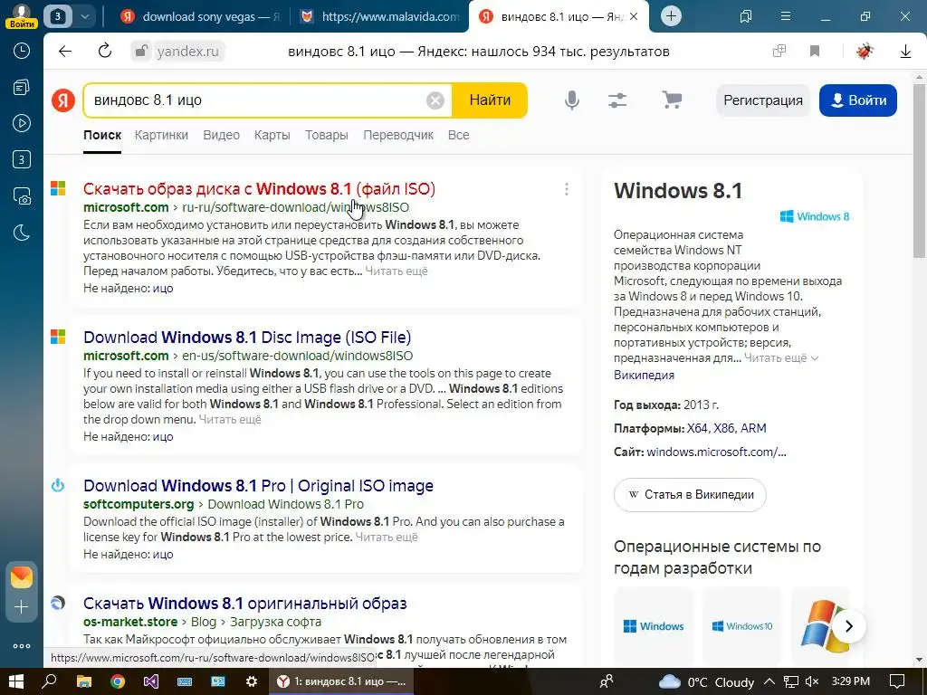
Task: Open search settings sliders icon
Action: click(x=617, y=100)
